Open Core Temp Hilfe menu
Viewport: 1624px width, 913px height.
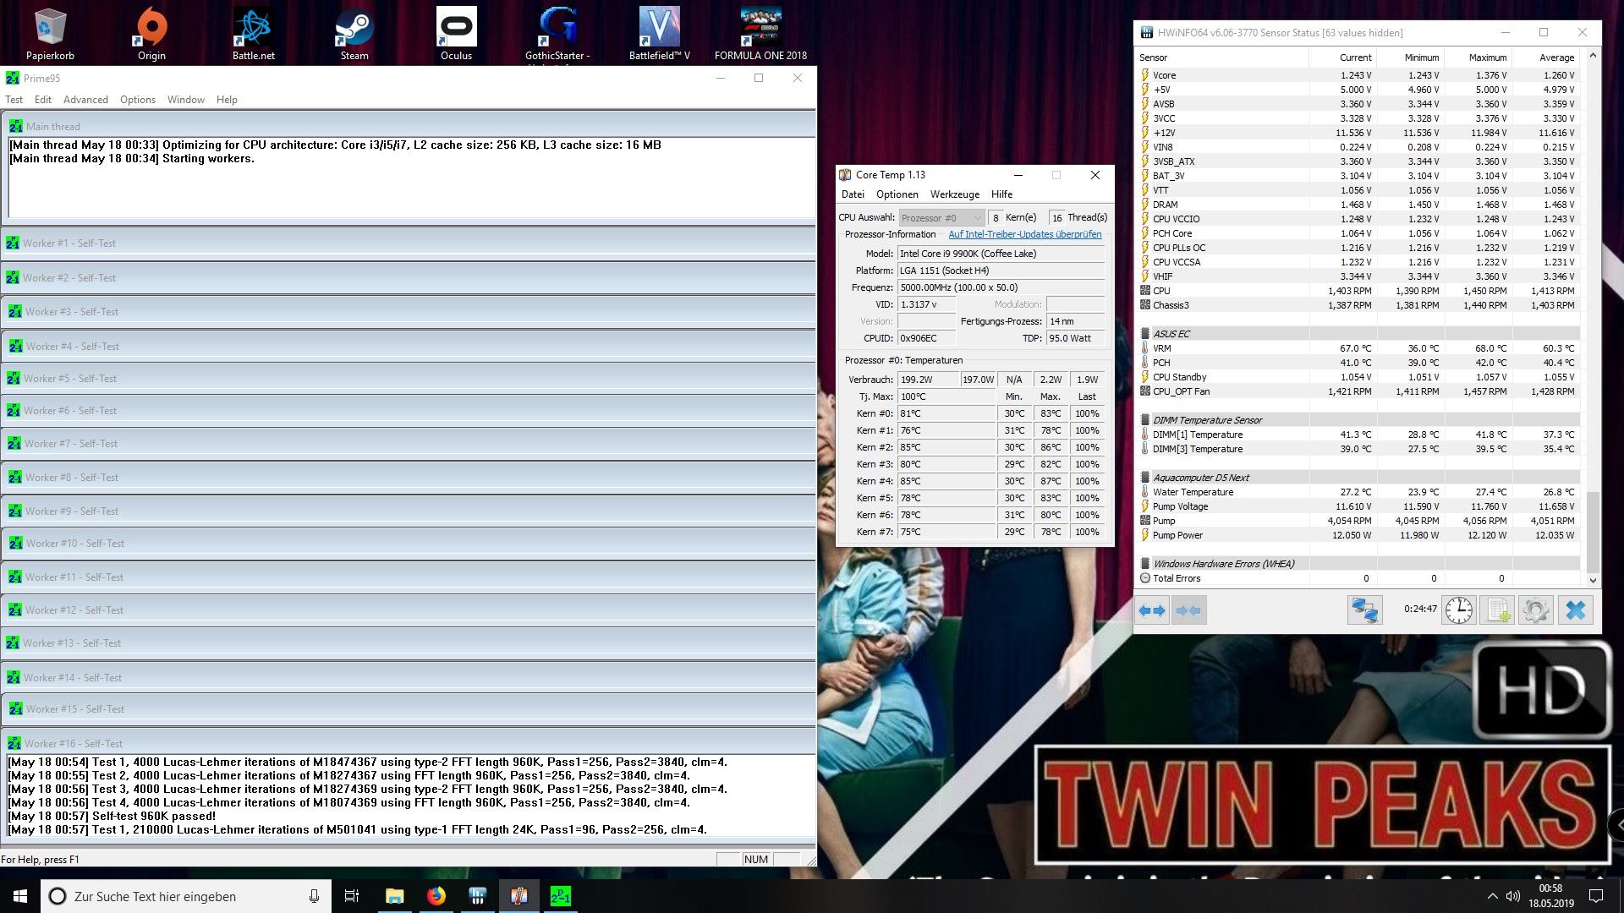tap(1001, 194)
